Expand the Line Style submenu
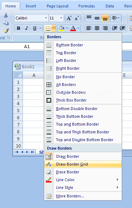The width and height of the screenshot is (132, 208). pyautogui.click(x=83, y=187)
